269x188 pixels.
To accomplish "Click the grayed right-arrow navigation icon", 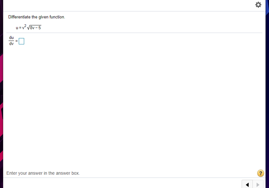I will tap(258, 184).
